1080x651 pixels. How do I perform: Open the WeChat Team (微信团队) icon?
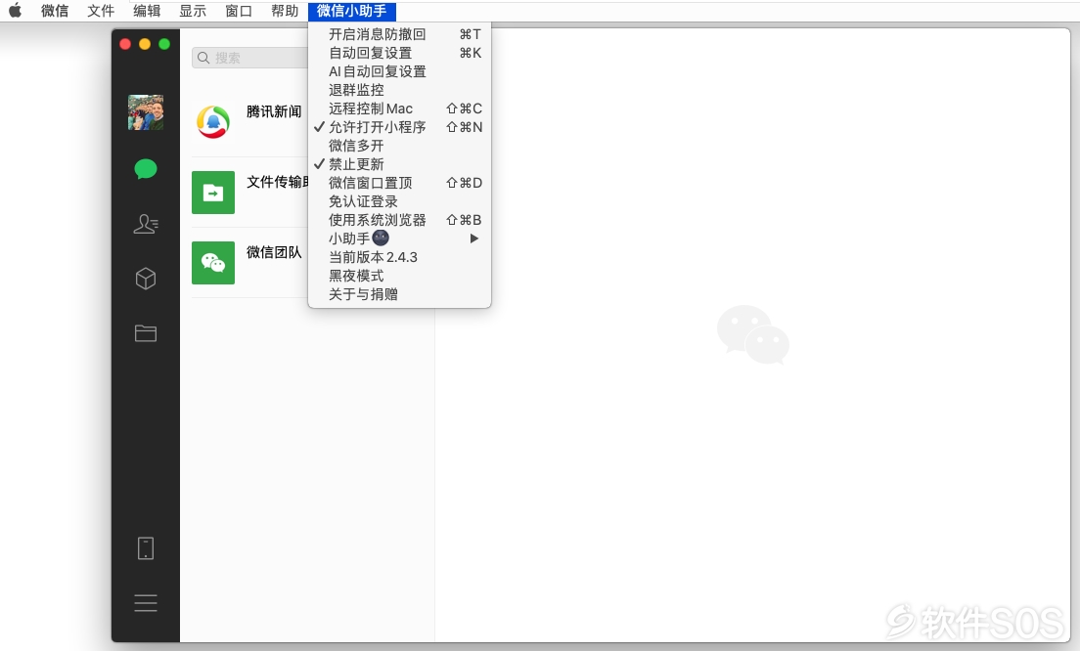(213, 263)
